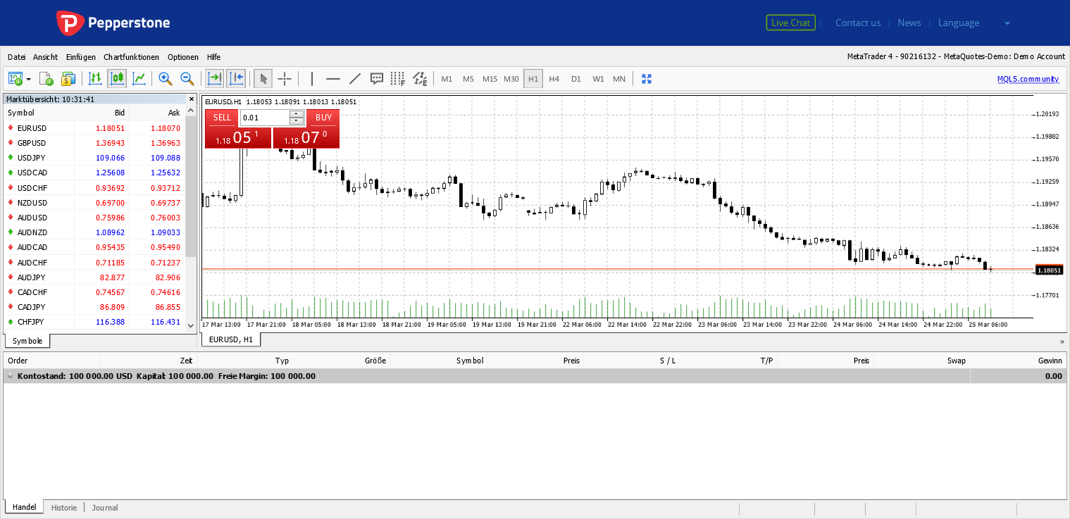Toggle the chart shift feature

tap(236, 78)
